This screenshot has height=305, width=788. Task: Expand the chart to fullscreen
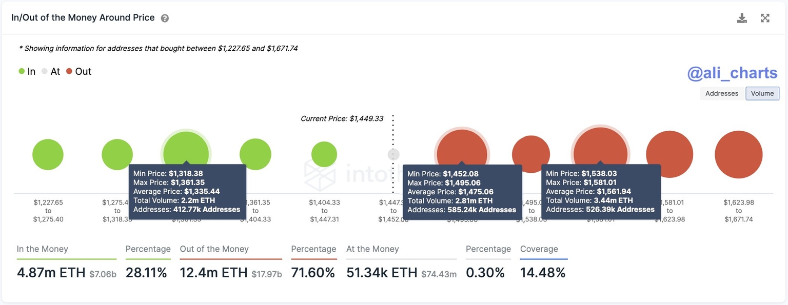point(765,17)
